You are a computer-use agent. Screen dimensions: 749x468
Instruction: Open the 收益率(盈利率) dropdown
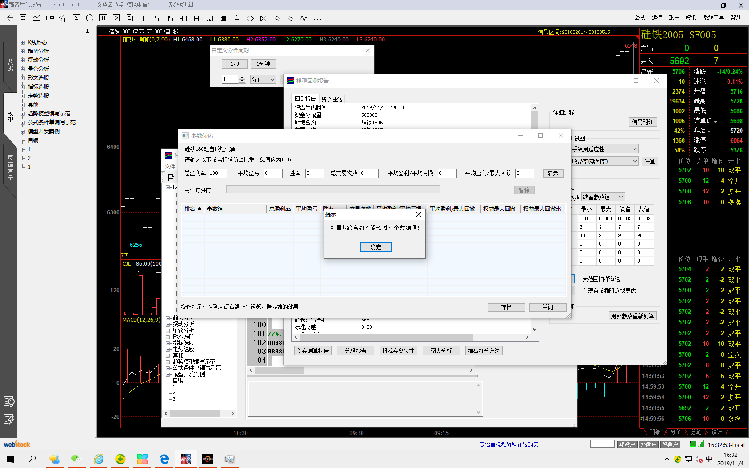(x=605, y=161)
